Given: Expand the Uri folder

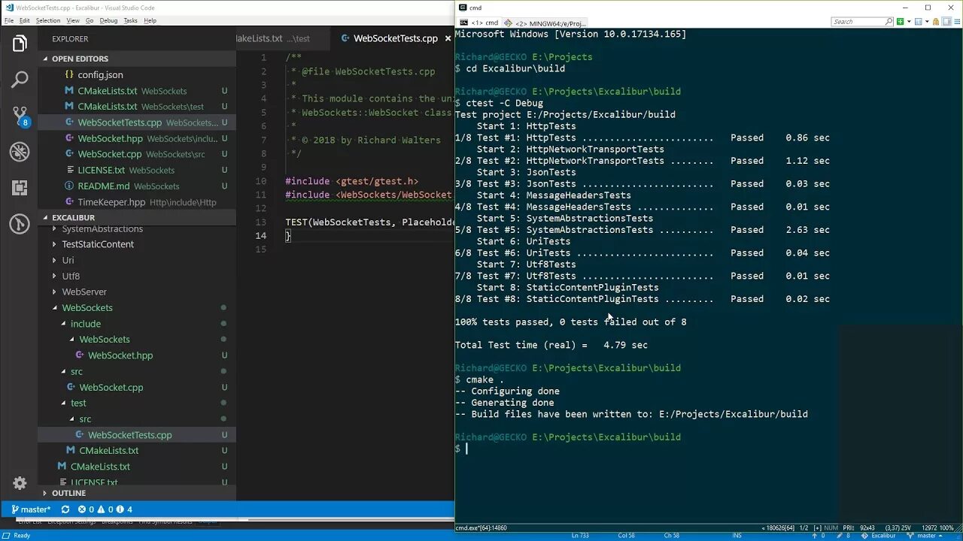Looking at the screenshot, I should [x=137, y=260].
